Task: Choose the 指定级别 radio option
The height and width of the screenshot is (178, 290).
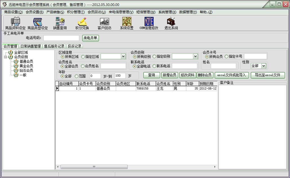Action: tap(154, 57)
